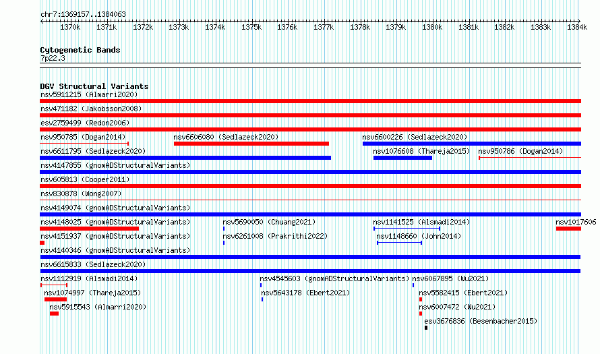Select nsv1148660 (John2014) label

(419, 236)
